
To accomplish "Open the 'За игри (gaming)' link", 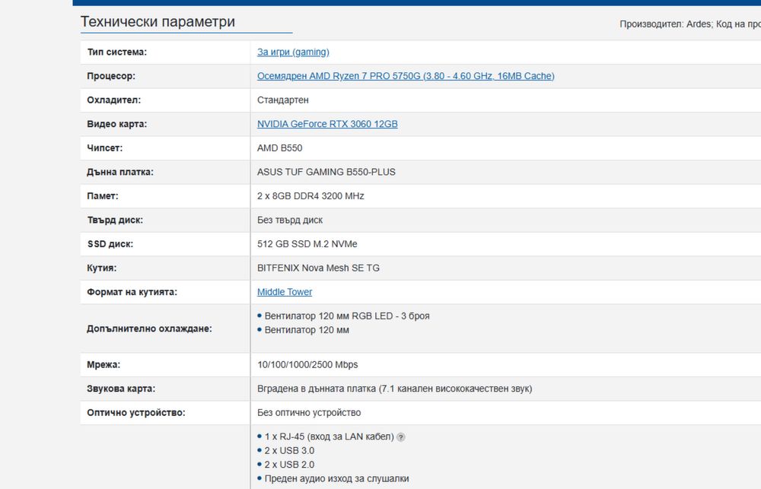I will click(293, 52).
